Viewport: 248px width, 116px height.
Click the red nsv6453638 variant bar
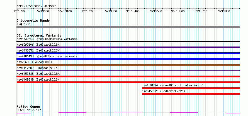click(128, 76)
